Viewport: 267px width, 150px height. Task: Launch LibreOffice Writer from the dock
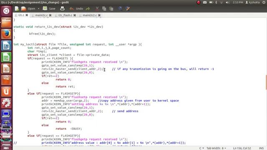click(6, 45)
